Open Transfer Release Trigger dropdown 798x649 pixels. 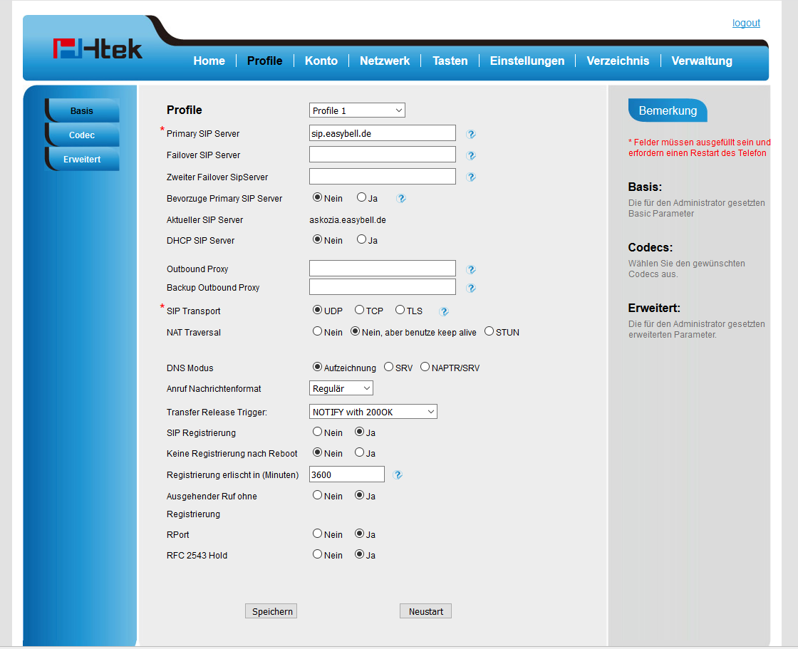(373, 412)
